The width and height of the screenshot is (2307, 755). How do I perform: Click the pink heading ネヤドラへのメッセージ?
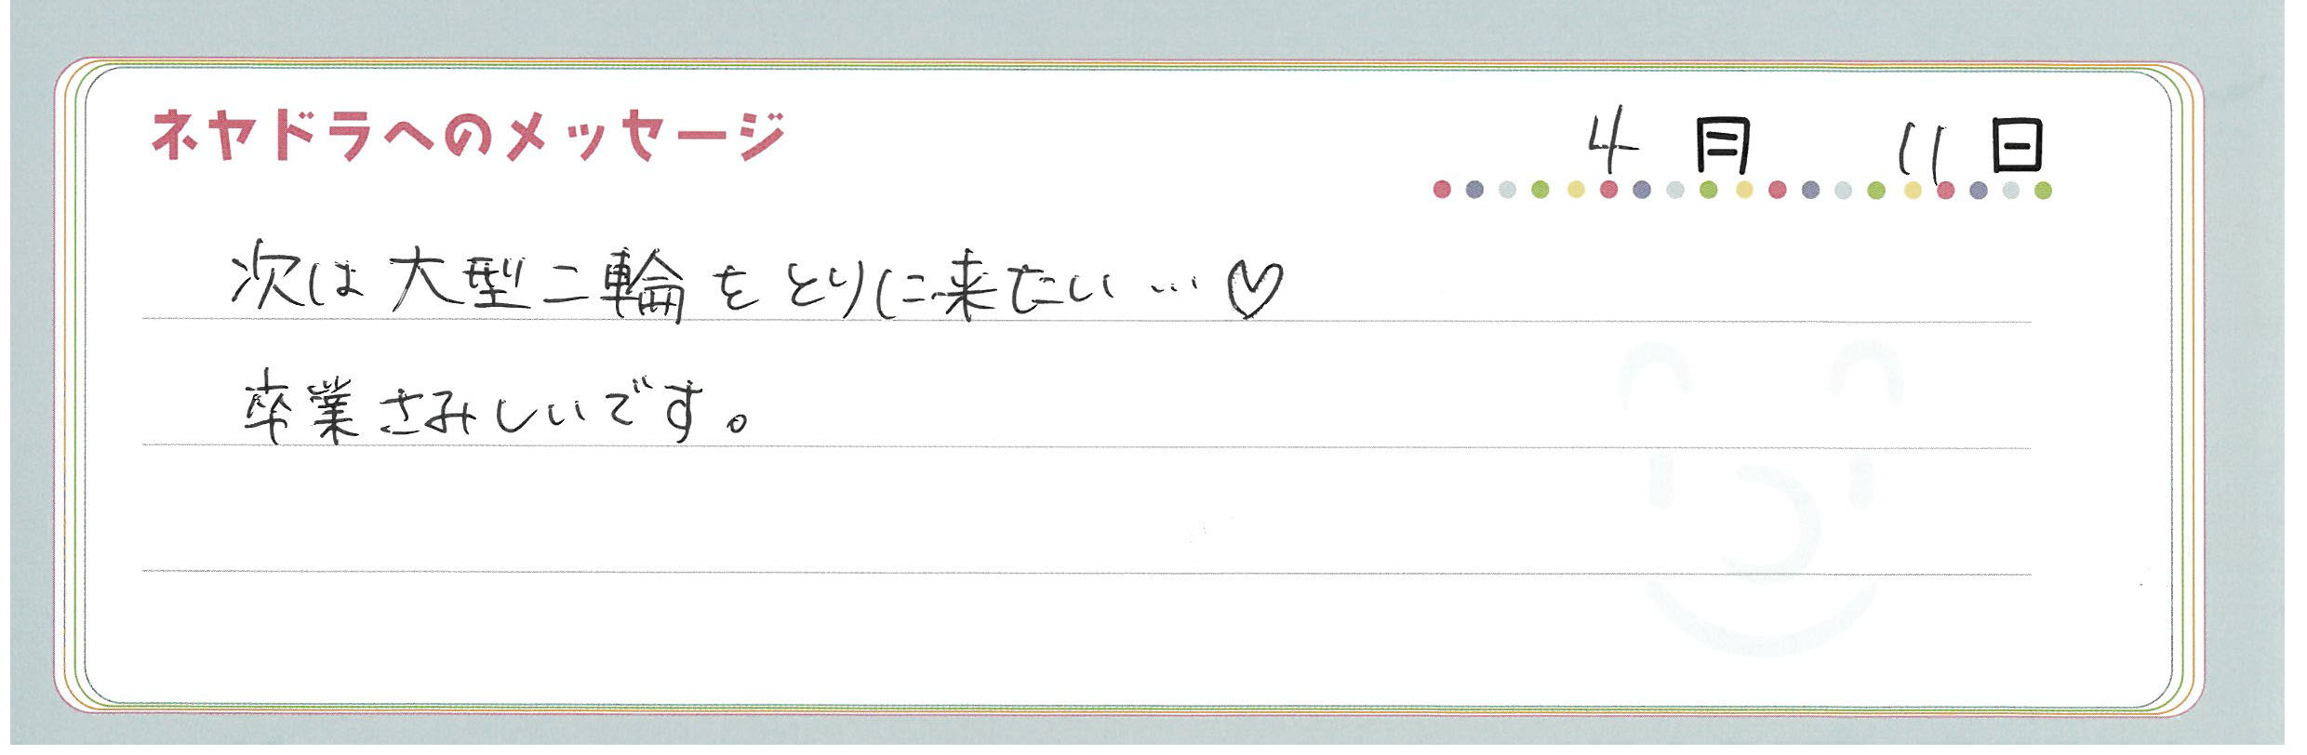[468, 137]
